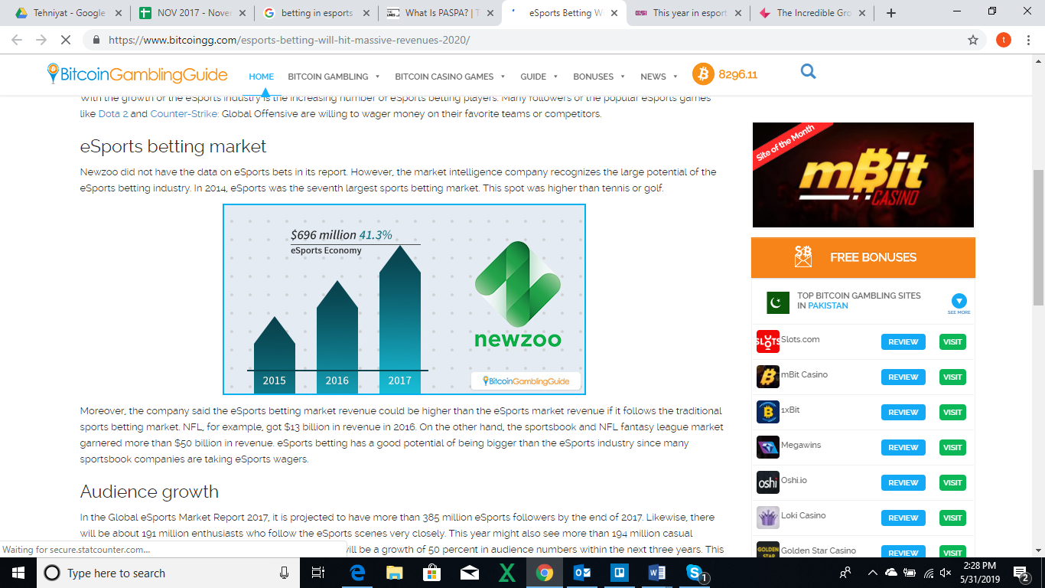Open the Dota 2 link

pyautogui.click(x=113, y=114)
